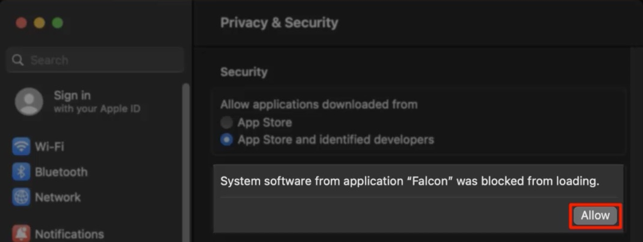Allow the blocked Falcon system software
The width and height of the screenshot is (643, 242).
coord(595,216)
